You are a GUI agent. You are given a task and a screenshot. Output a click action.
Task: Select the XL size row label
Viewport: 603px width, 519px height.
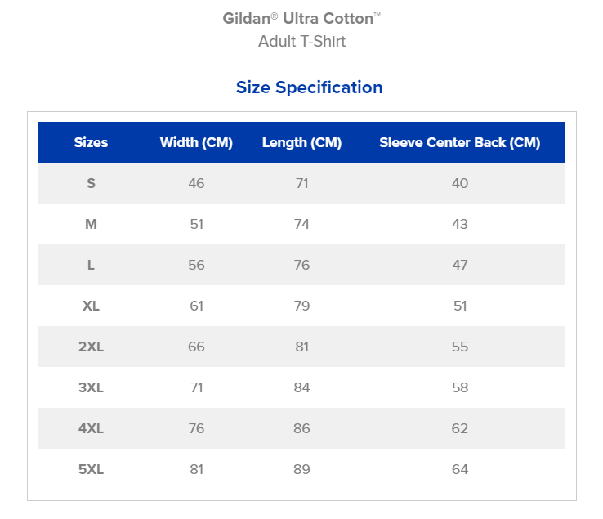click(x=91, y=306)
